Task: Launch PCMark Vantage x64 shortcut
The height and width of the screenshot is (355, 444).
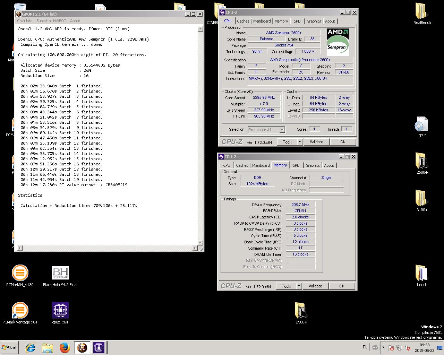Action: tap(20, 313)
